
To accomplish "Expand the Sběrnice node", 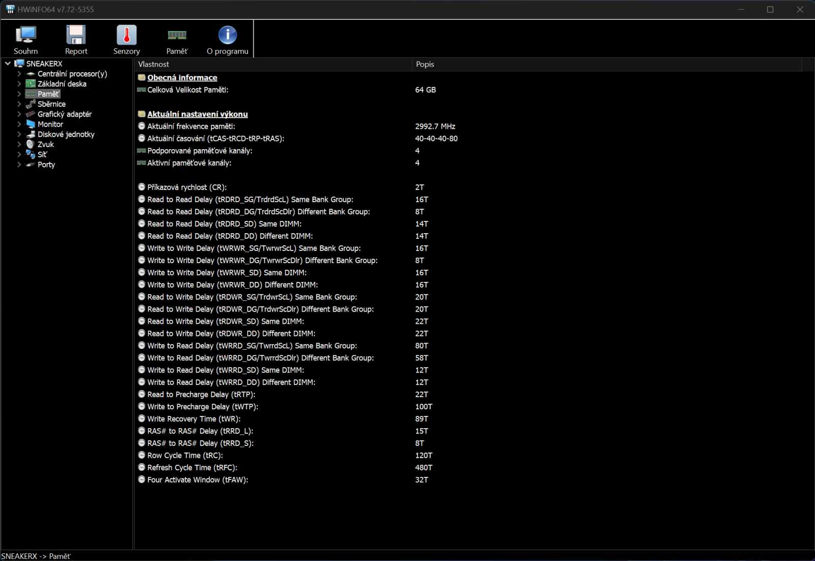I will click(x=19, y=104).
